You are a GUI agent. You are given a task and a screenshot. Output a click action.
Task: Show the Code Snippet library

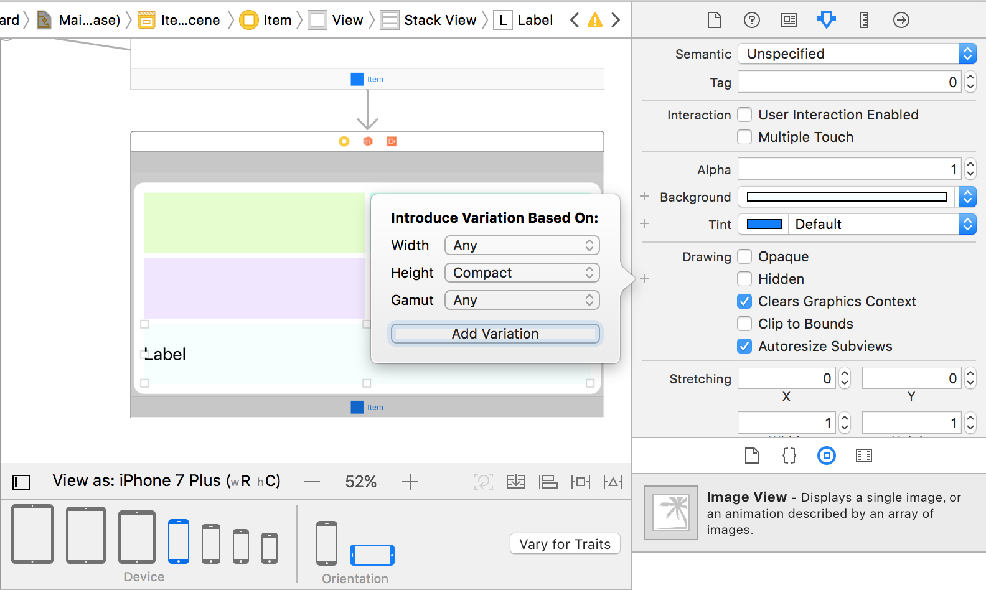coord(789,456)
